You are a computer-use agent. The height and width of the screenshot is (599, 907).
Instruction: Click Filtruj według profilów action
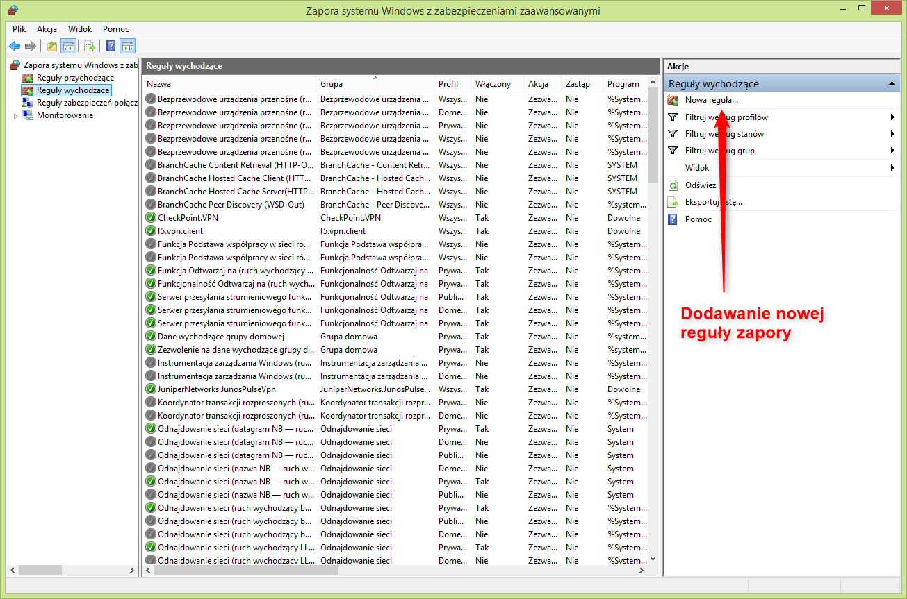click(x=726, y=117)
